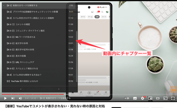Toggle the autoplay switch

click(x=127, y=98)
